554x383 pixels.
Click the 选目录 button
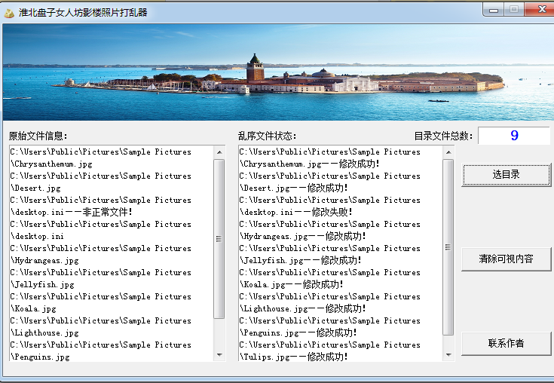point(506,174)
